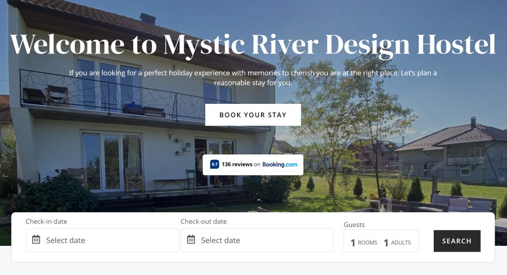Select the Check-out date input field
This screenshot has width=507, height=275.
(257, 240)
